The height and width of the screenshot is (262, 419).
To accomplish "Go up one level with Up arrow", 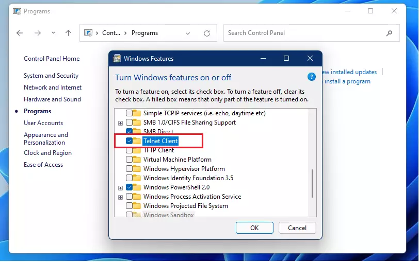I will [x=69, y=33].
